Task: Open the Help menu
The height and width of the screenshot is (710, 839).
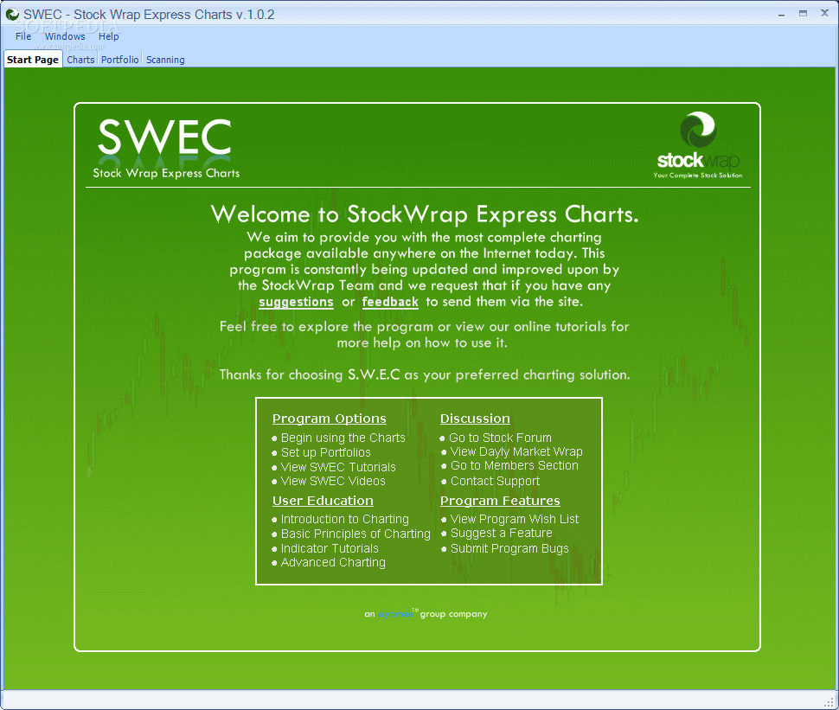Action: pyautogui.click(x=109, y=36)
